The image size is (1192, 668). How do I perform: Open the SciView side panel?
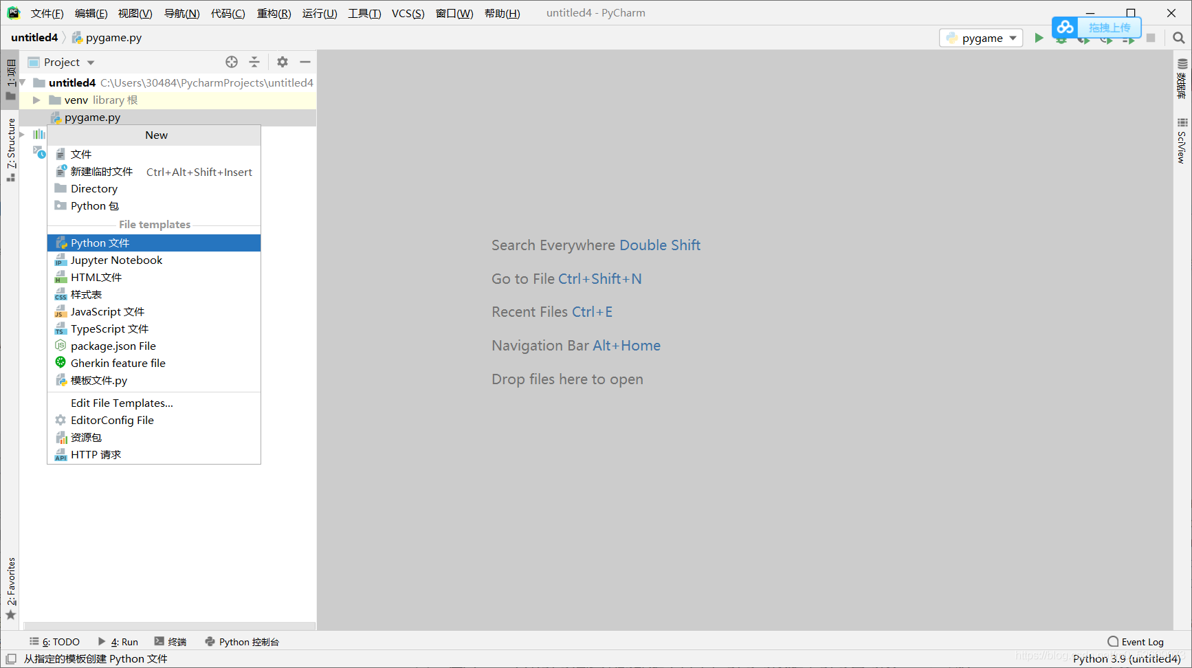(1182, 141)
